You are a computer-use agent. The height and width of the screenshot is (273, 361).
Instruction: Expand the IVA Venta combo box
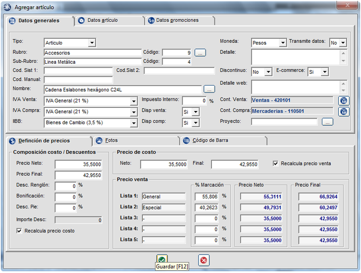click(x=134, y=101)
